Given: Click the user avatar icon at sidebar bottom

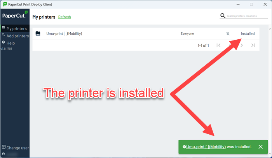Looking at the screenshot, I should coord(3,154).
